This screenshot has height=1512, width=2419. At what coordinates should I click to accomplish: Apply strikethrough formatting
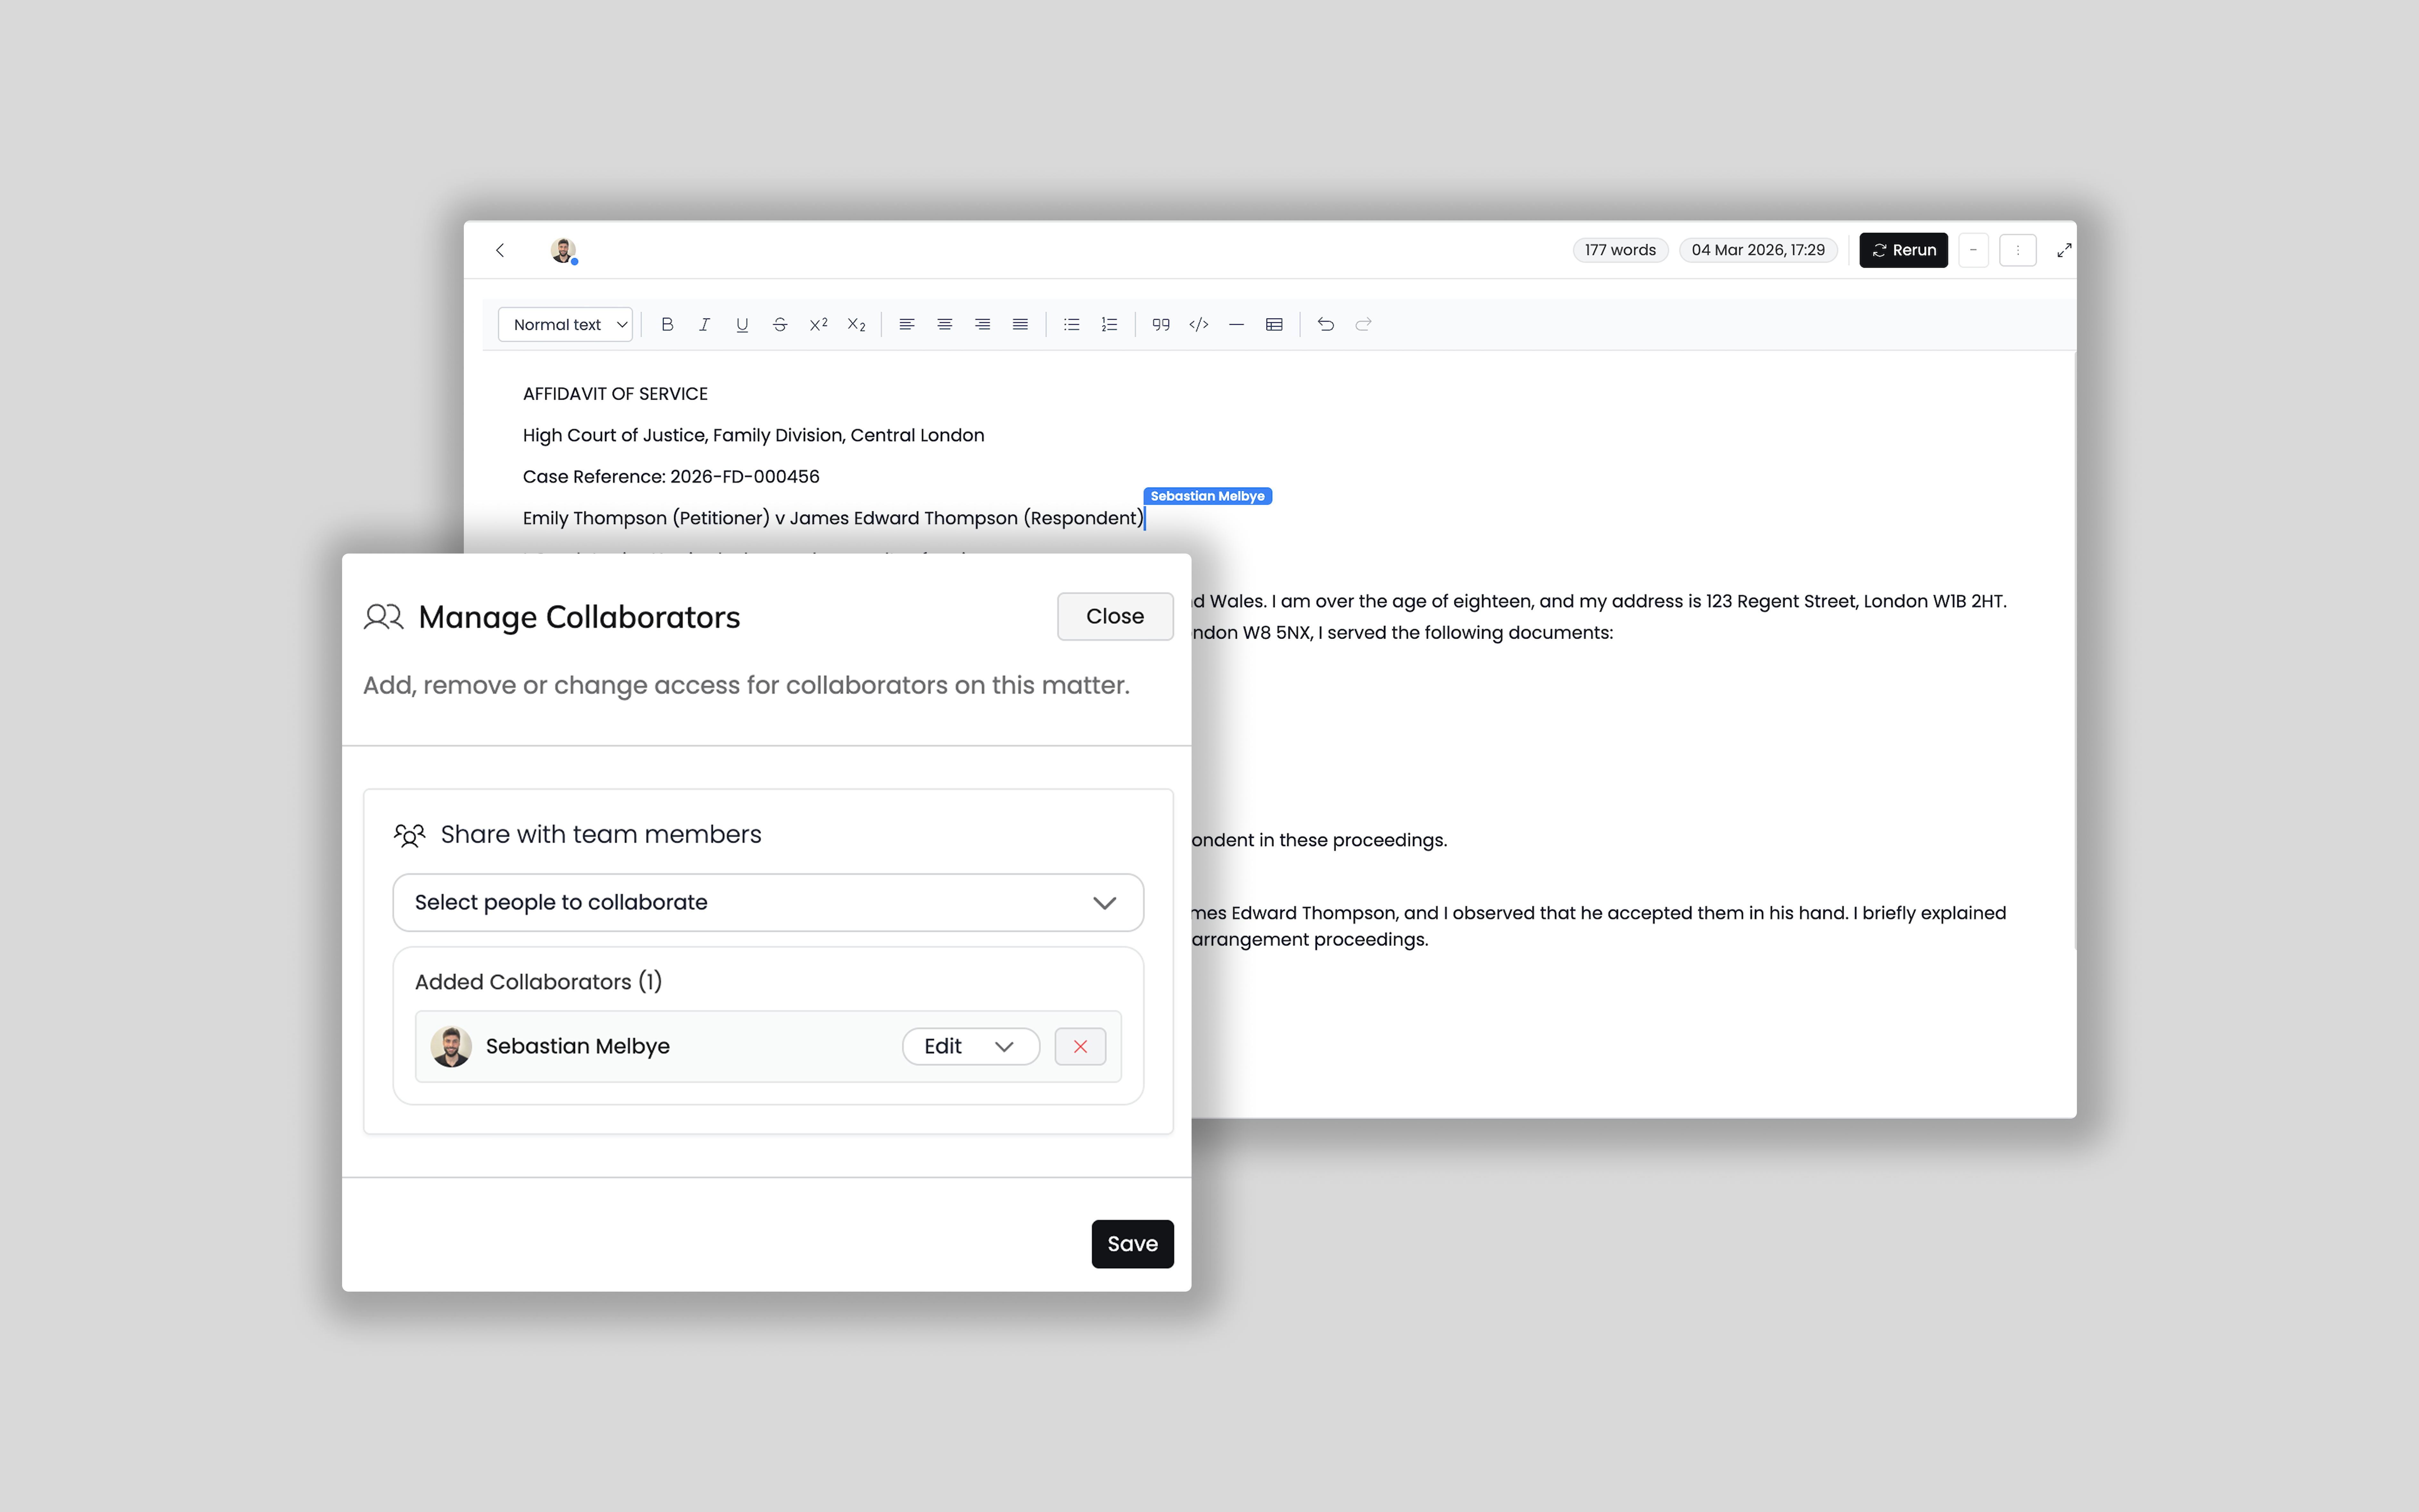(x=780, y=324)
